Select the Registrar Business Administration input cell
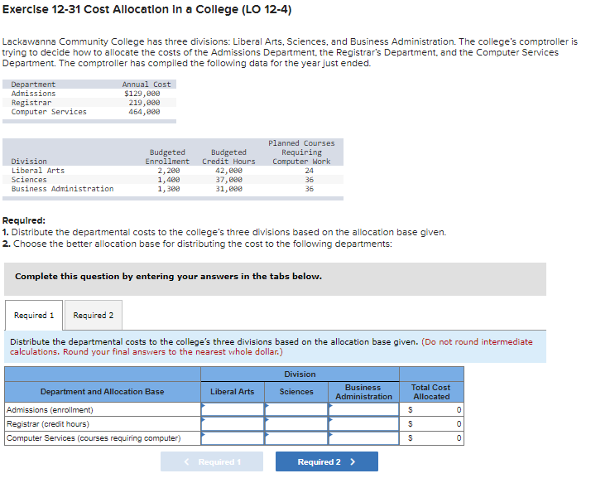The width and height of the screenshot is (591, 483). click(363, 423)
